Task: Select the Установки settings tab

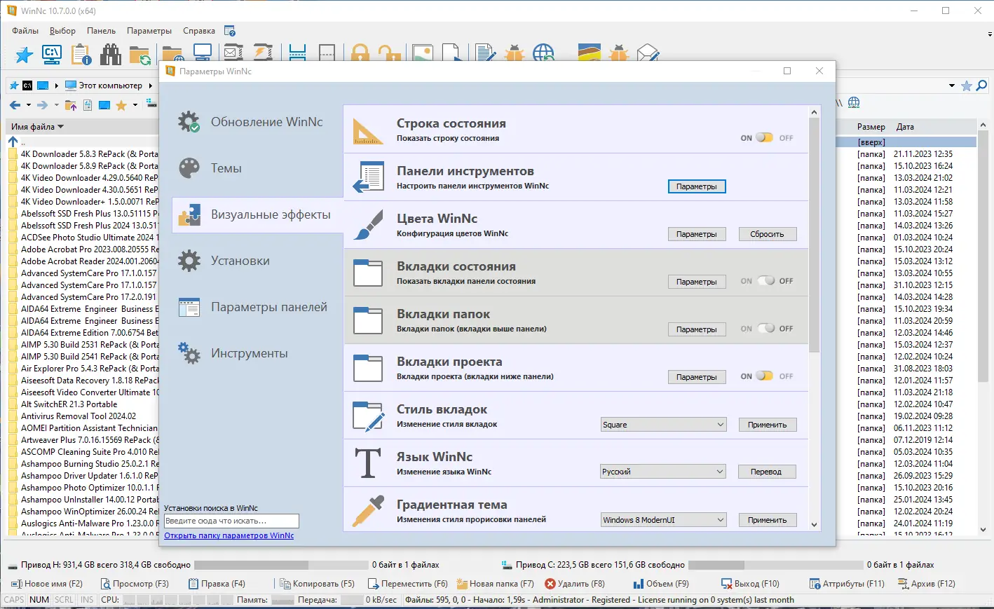Action: tap(257, 261)
